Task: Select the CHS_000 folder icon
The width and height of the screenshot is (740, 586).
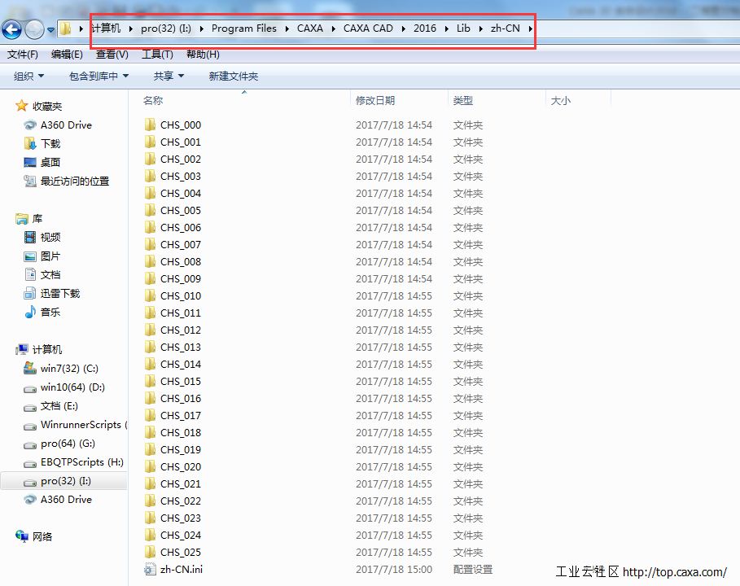Action: tap(150, 125)
